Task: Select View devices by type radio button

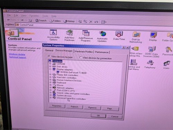Action: click(49, 56)
